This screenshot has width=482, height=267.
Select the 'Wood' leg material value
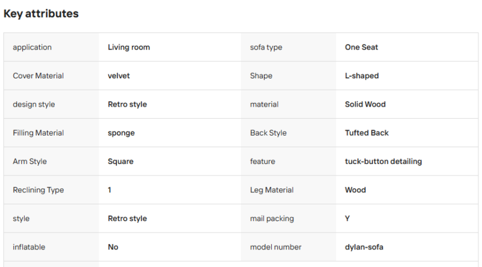[355, 190]
